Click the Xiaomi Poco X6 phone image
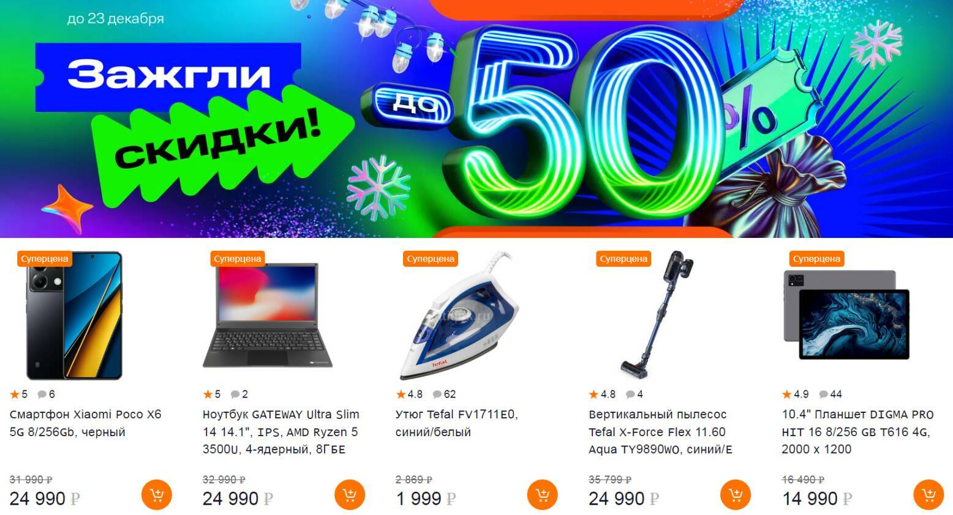 (74, 316)
